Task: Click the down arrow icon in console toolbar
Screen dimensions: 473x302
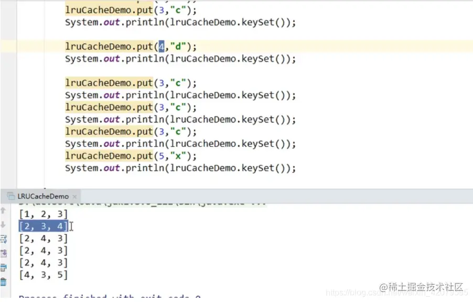Action: click(x=3, y=225)
